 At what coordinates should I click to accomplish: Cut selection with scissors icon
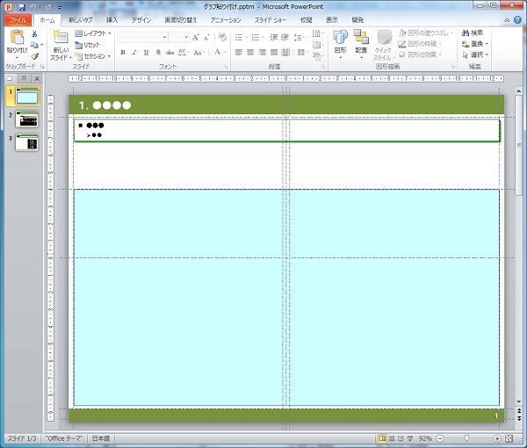[34, 33]
